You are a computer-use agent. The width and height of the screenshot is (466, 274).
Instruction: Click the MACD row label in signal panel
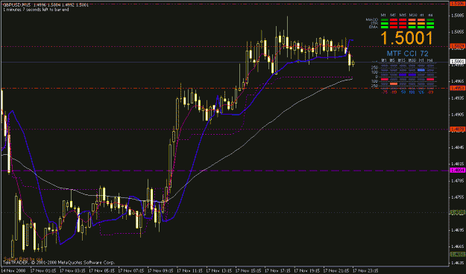tap(372, 19)
